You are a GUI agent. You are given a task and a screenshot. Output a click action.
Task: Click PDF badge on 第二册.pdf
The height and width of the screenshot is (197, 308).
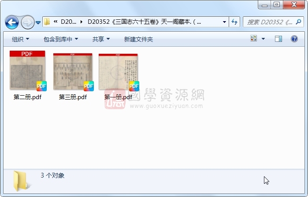pyautogui.click(x=41, y=86)
